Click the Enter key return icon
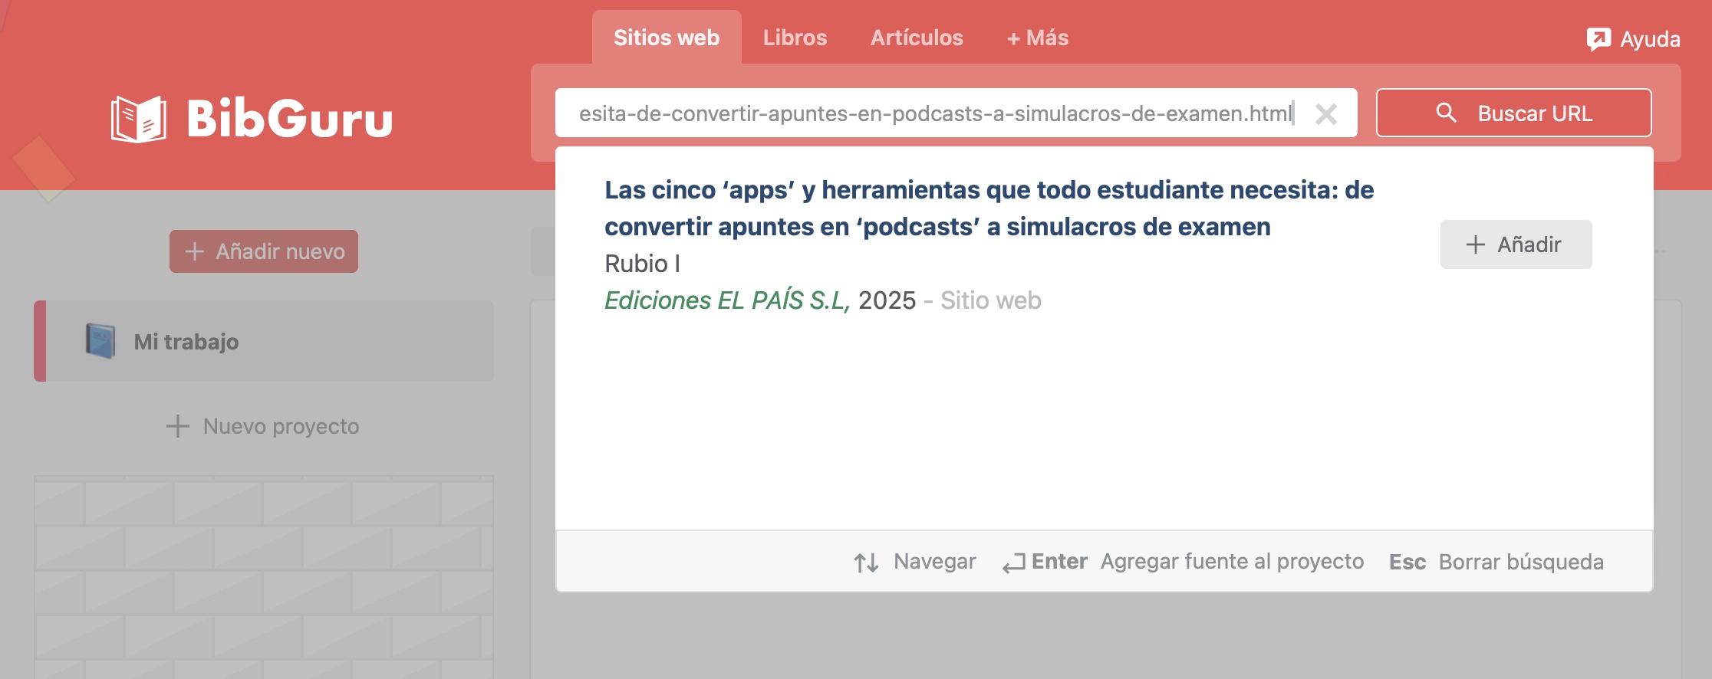 pos(1014,563)
